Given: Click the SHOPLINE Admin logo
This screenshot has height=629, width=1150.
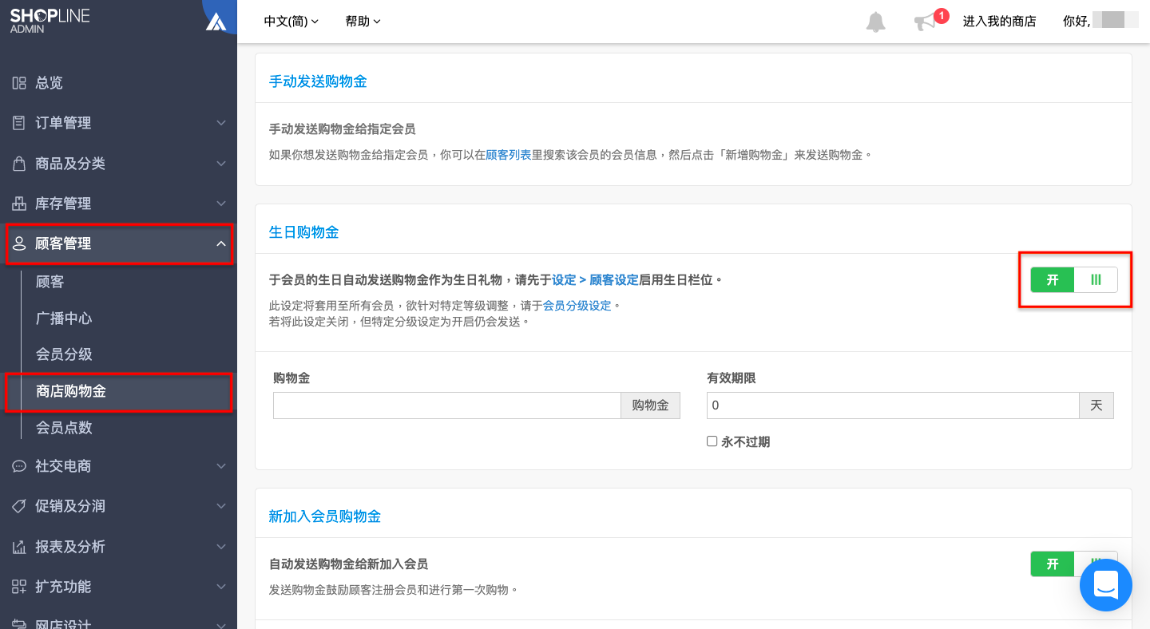Looking at the screenshot, I should pos(50,20).
